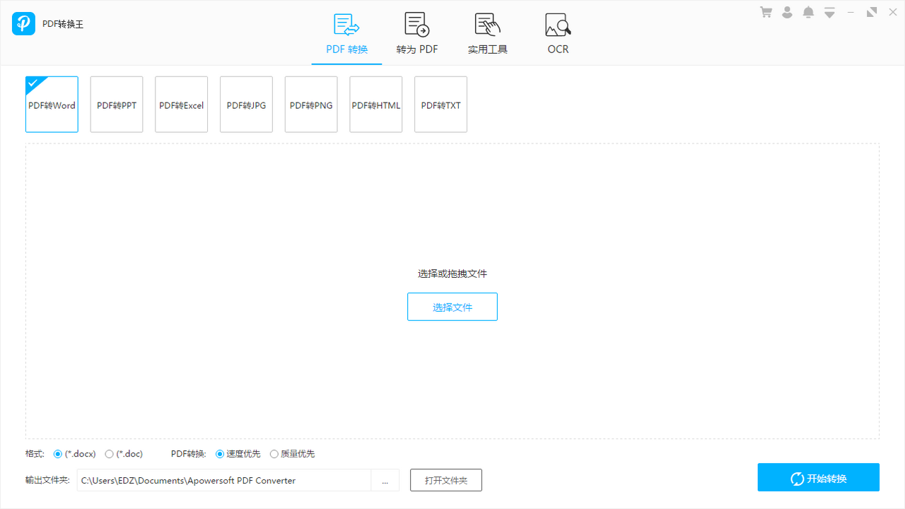Click the 选择文件 button
905x509 pixels.
coord(452,306)
